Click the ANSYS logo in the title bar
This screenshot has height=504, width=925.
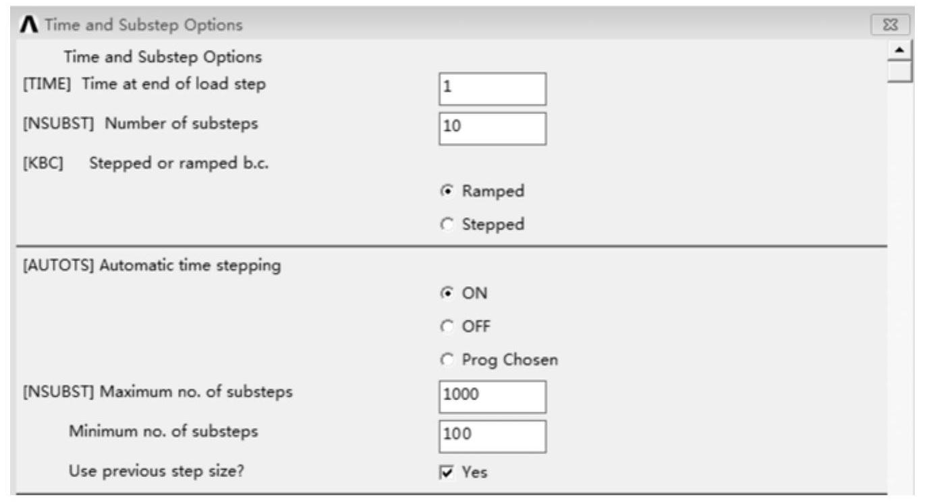[28, 26]
